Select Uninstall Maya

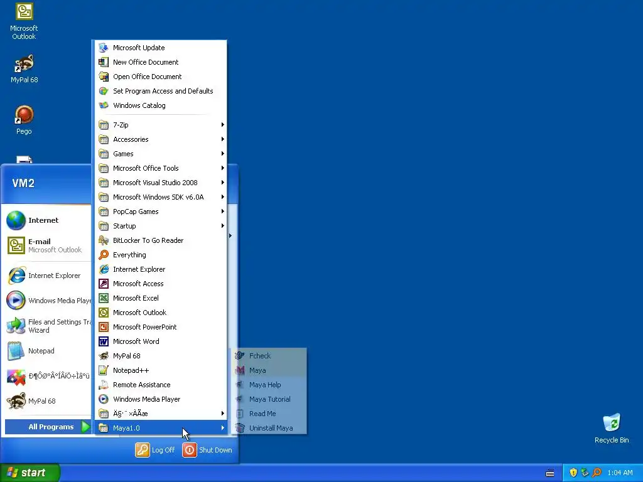[269, 428]
